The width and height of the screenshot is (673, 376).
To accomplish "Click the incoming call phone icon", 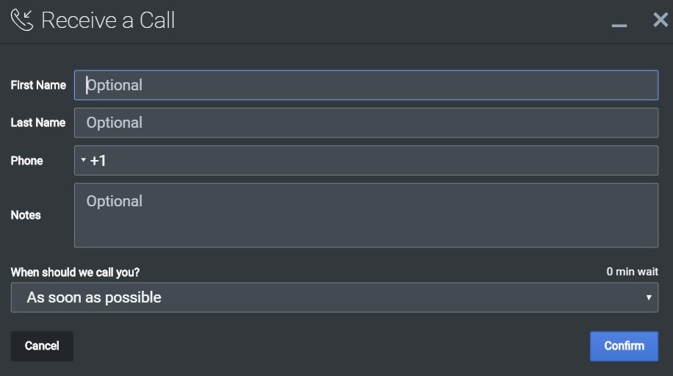I will click(x=22, y=21).
